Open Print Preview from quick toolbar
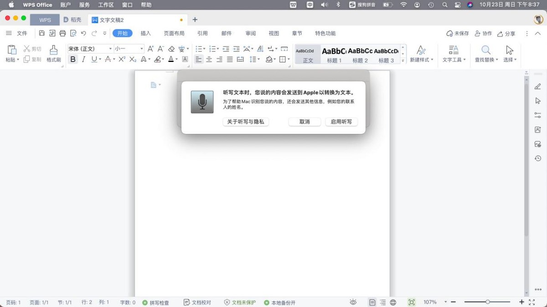The image size is (547, 307). point(73,33)
